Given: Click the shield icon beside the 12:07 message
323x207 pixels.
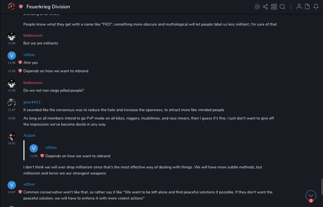Looking at the screenshot, I should coord(20,192).
